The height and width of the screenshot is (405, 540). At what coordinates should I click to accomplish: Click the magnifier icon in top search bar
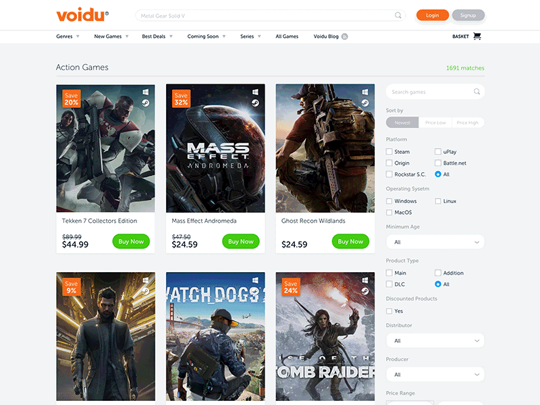[x=398, y=15]
